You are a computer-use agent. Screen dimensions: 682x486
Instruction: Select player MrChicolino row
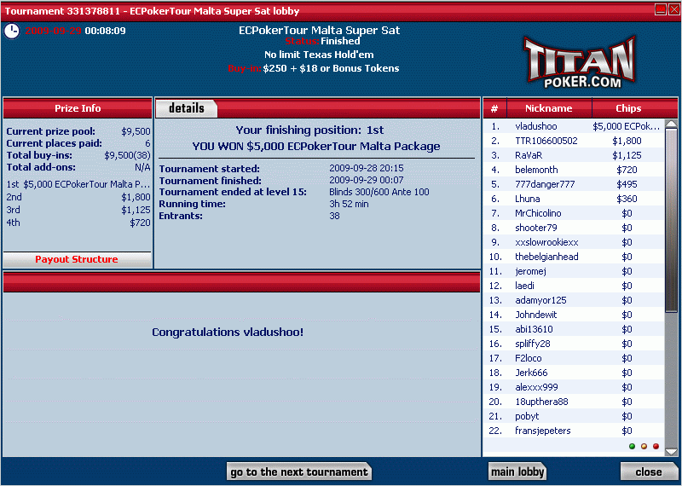(x=574, y=213)
